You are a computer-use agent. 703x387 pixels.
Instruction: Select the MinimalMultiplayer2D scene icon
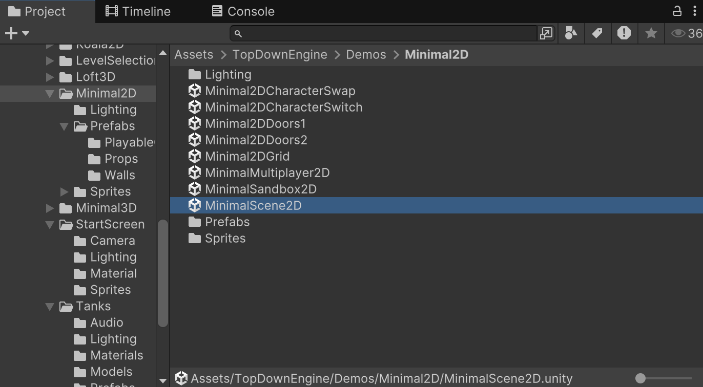point(194,173)
